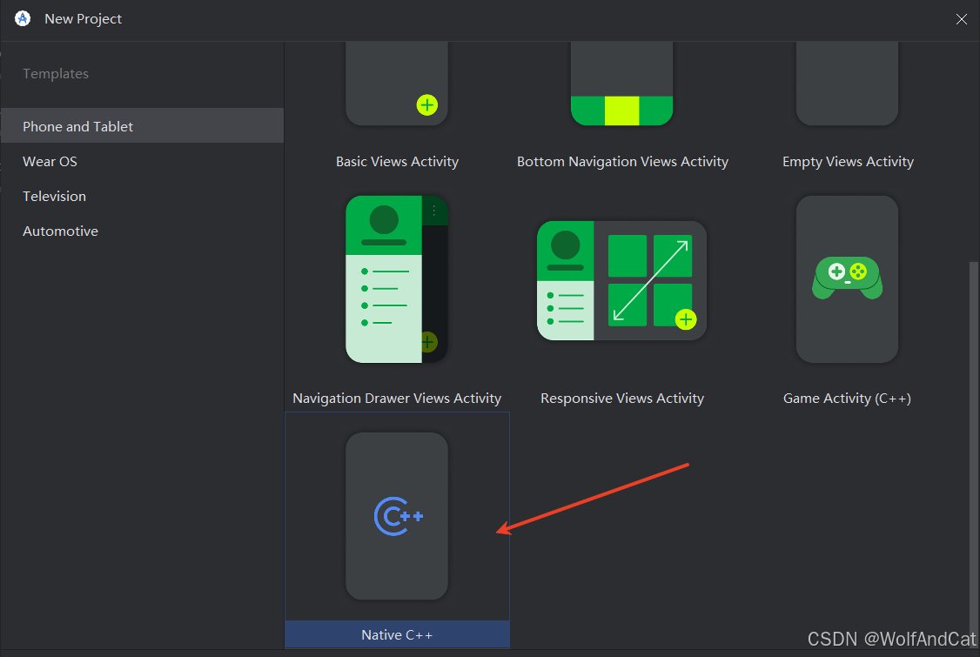Click the templates list vertical scrollbar
Viewport: 980px width, 657px height.
tap(973, 435)
